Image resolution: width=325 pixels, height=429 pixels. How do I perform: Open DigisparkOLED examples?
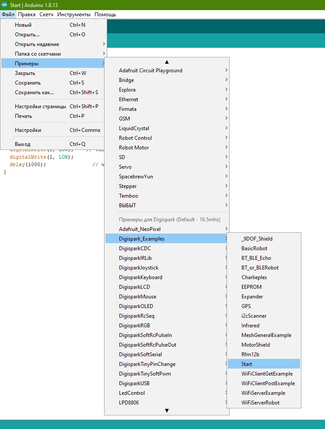pyautogui.click(x=167, y=306)
